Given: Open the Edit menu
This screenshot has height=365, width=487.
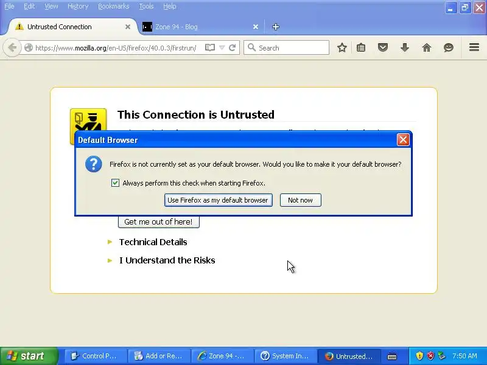Looking at the screenshot, I should 29,6.
